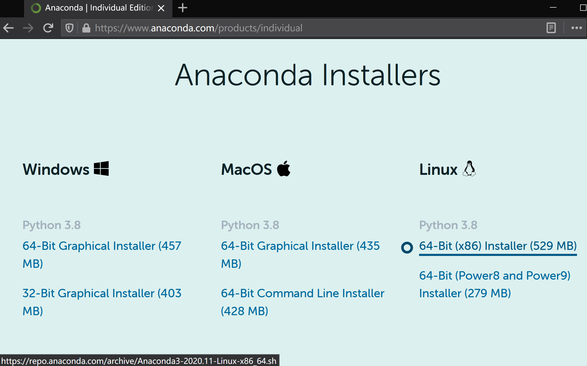Click the padlock site security icon
This screenshot has width=587, height=366.
[86, 28]
